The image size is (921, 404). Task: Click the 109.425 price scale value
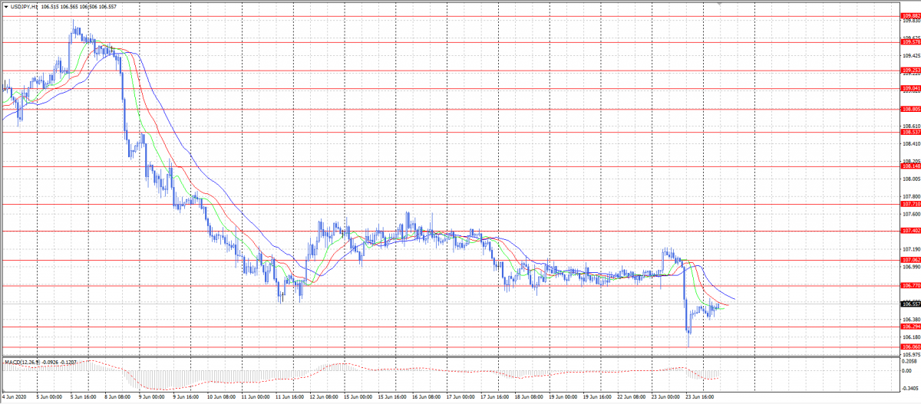[x=911, y=55]
